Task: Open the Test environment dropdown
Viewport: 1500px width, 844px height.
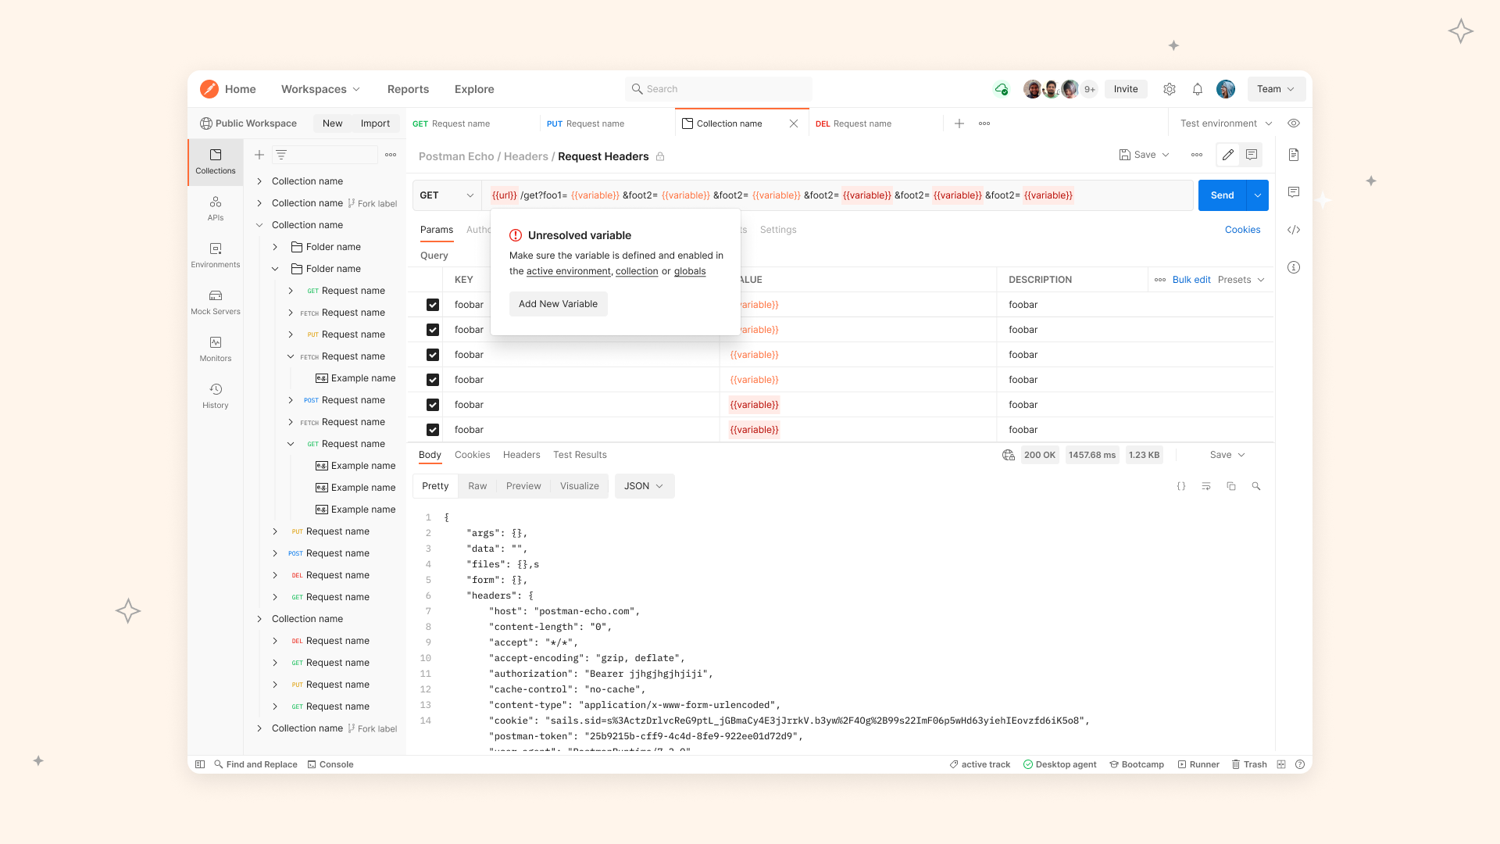Action: pos(1226,123)
